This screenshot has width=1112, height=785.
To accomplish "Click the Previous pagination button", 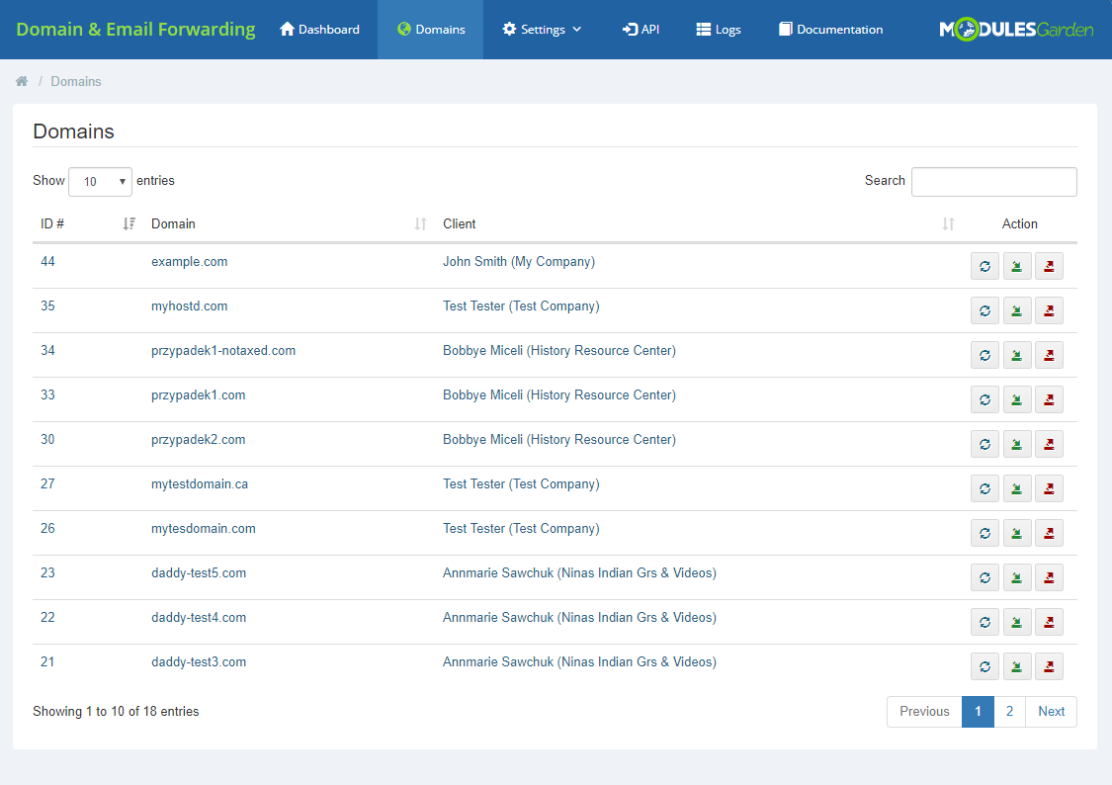I will click(924, 711).
